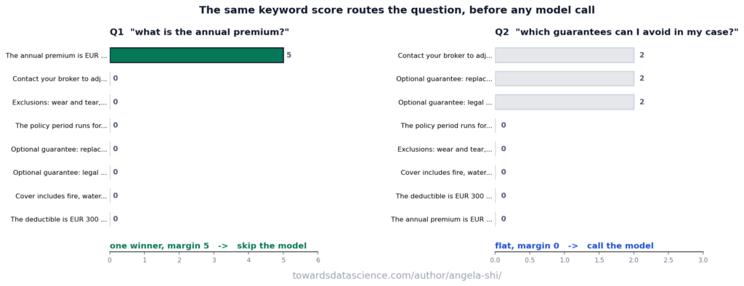Click the Q2 guarantees heading
Viewport: 744px width, 286px height.
(616, 32)
